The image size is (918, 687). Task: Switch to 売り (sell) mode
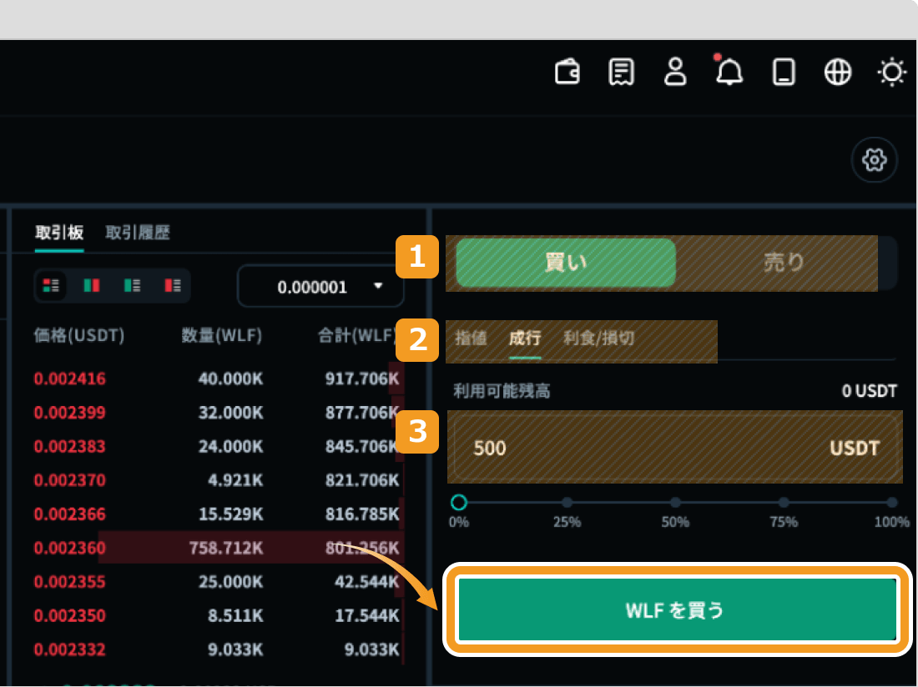pos(783,263)
